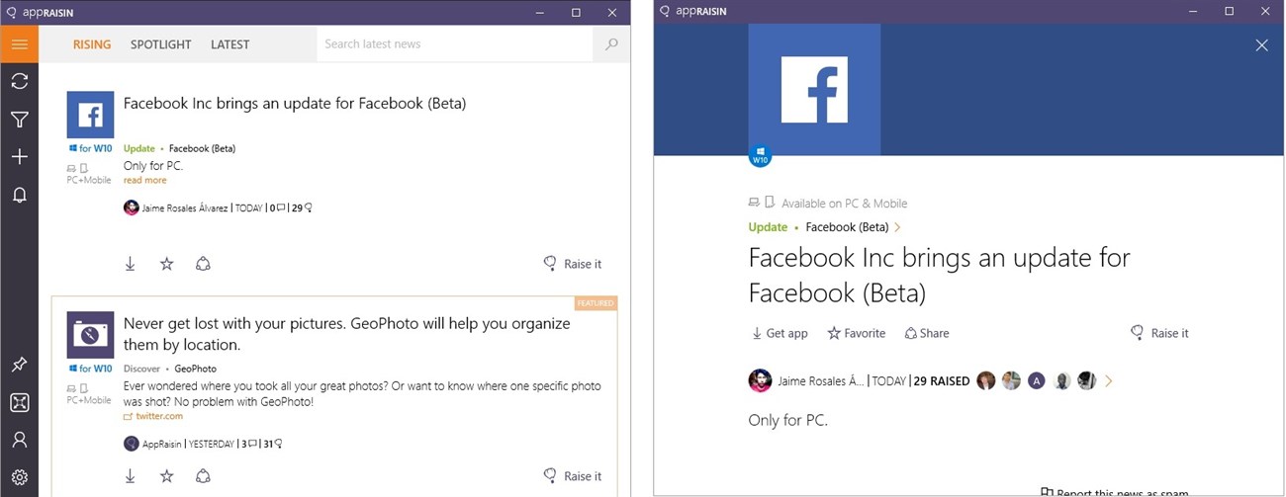Screen dimensions: 1286x497
Task: Open the settings gear in sidebar
Action: point(19,477)
